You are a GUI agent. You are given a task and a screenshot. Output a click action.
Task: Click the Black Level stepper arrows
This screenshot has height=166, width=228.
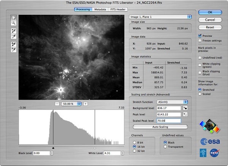[52, 153]
